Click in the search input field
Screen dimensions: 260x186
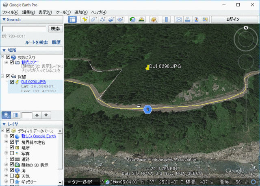(x=24, y=29)
